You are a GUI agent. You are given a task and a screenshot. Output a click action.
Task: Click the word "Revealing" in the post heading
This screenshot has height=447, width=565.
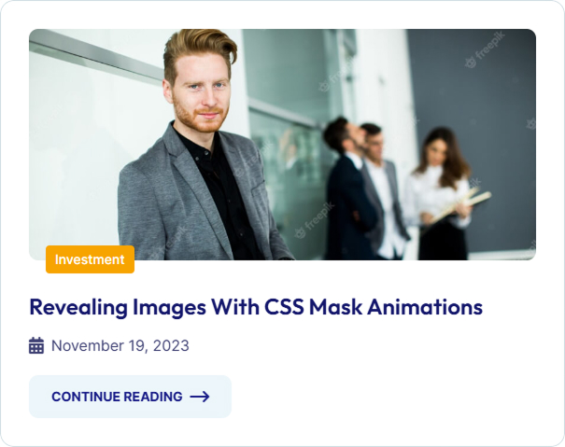point(78,308)
